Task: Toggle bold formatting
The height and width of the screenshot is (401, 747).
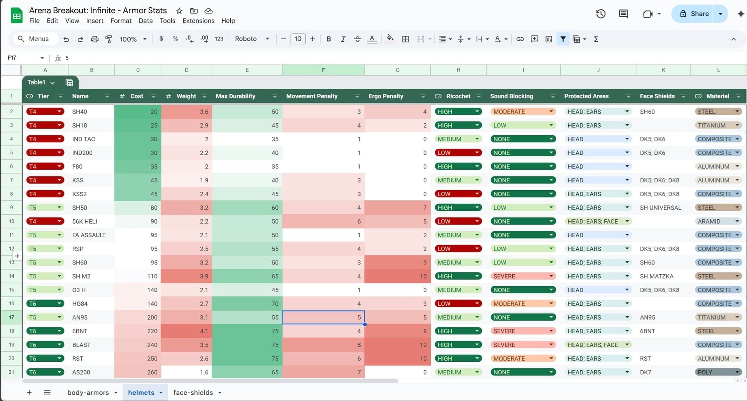Action: tap(329, 39)
